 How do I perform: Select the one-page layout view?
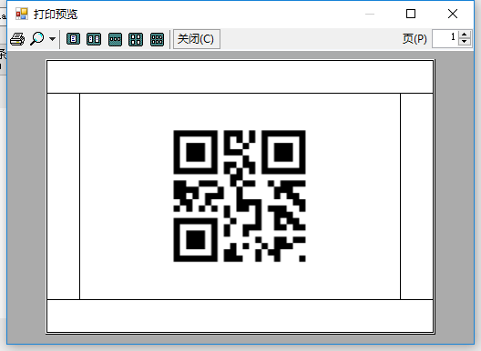pyautogui.click(x=73, y=39)
